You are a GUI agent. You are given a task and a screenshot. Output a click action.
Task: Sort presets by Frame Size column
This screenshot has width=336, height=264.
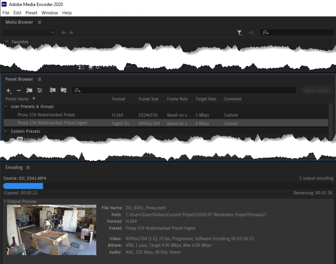coord(149,99)
